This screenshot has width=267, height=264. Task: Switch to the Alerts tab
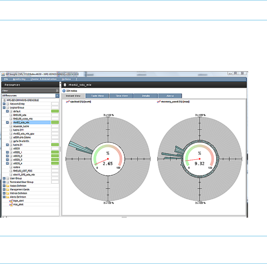click(x=170, y=96)
